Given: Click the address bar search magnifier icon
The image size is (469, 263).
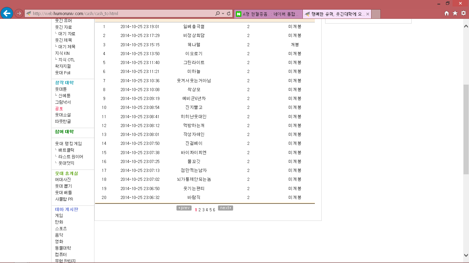Looking at the screenshot, I should click(x=217, y=14).
